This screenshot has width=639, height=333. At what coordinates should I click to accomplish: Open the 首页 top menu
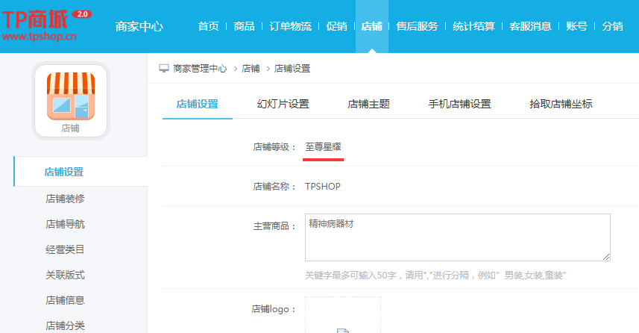(209, 27)
